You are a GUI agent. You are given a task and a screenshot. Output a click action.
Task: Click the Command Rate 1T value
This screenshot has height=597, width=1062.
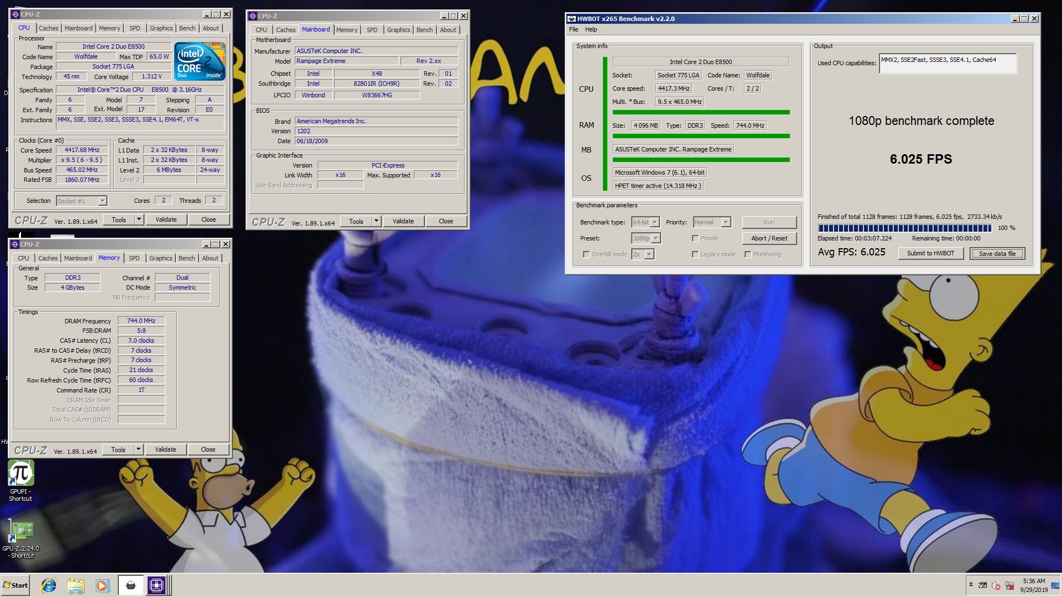click(141, 390)
